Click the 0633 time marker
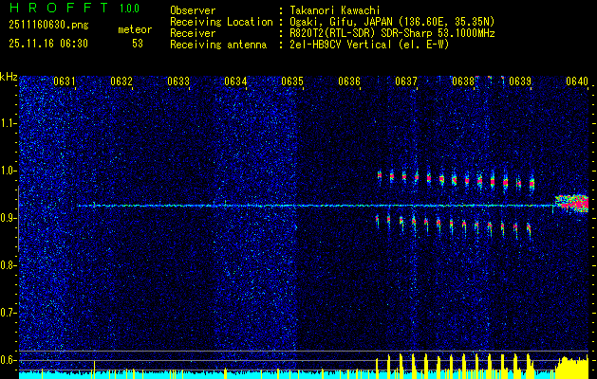This screenshot has width=597, height=379. pos(178,81)
